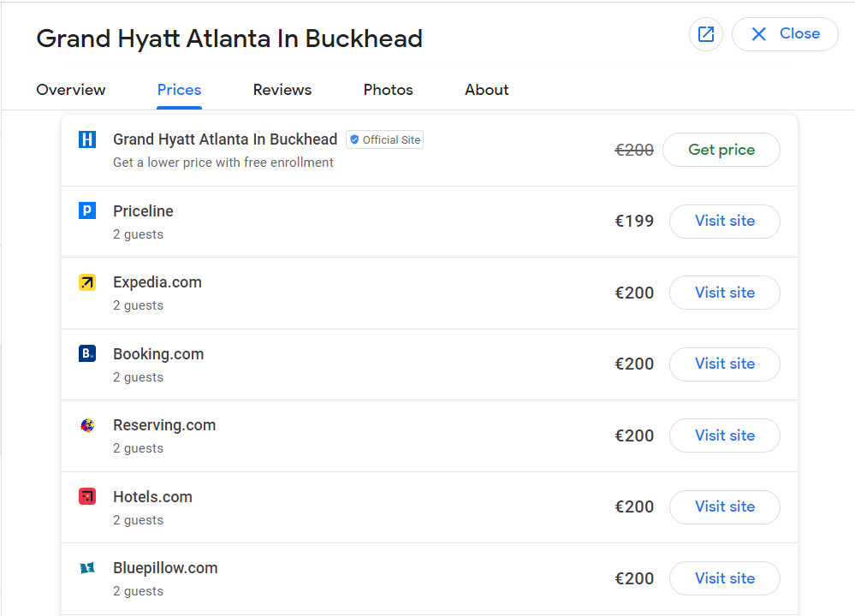Open the Reviews tab
This screenshot has width=855, height=616.
coord(282,90)
